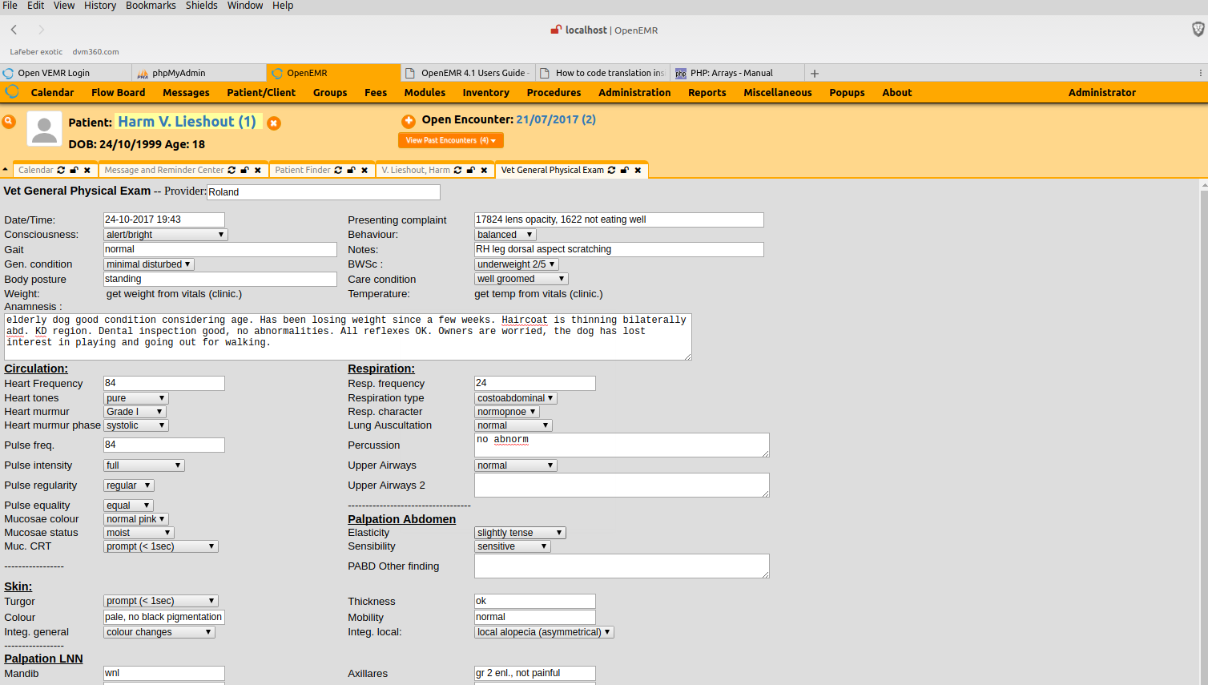Viewport: 1208px width, 685px height.
Task: Open encounter 21/07/2017 (2) link
Action: (x=556, y=119)
